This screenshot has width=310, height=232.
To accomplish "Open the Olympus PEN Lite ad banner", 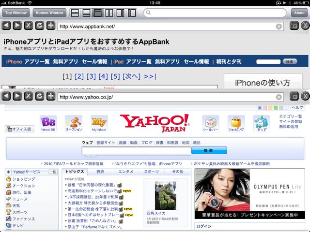I will [x=250, y=194].
